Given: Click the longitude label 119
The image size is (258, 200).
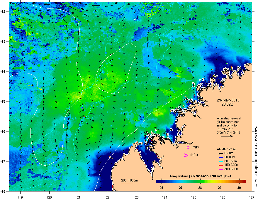Looking at the screenshot, I should pos(20,197).
